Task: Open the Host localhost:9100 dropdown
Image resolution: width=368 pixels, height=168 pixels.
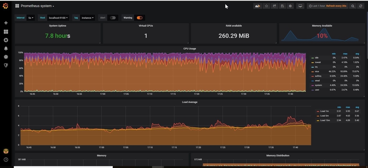Action: tap(58, 18)
